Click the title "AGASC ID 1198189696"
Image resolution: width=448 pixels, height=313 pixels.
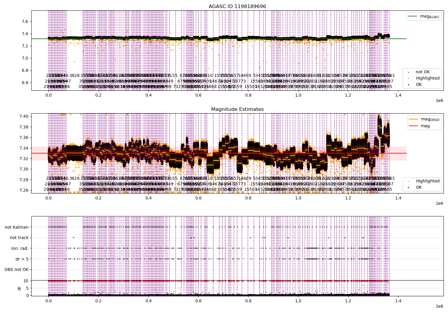click(237, 7)
